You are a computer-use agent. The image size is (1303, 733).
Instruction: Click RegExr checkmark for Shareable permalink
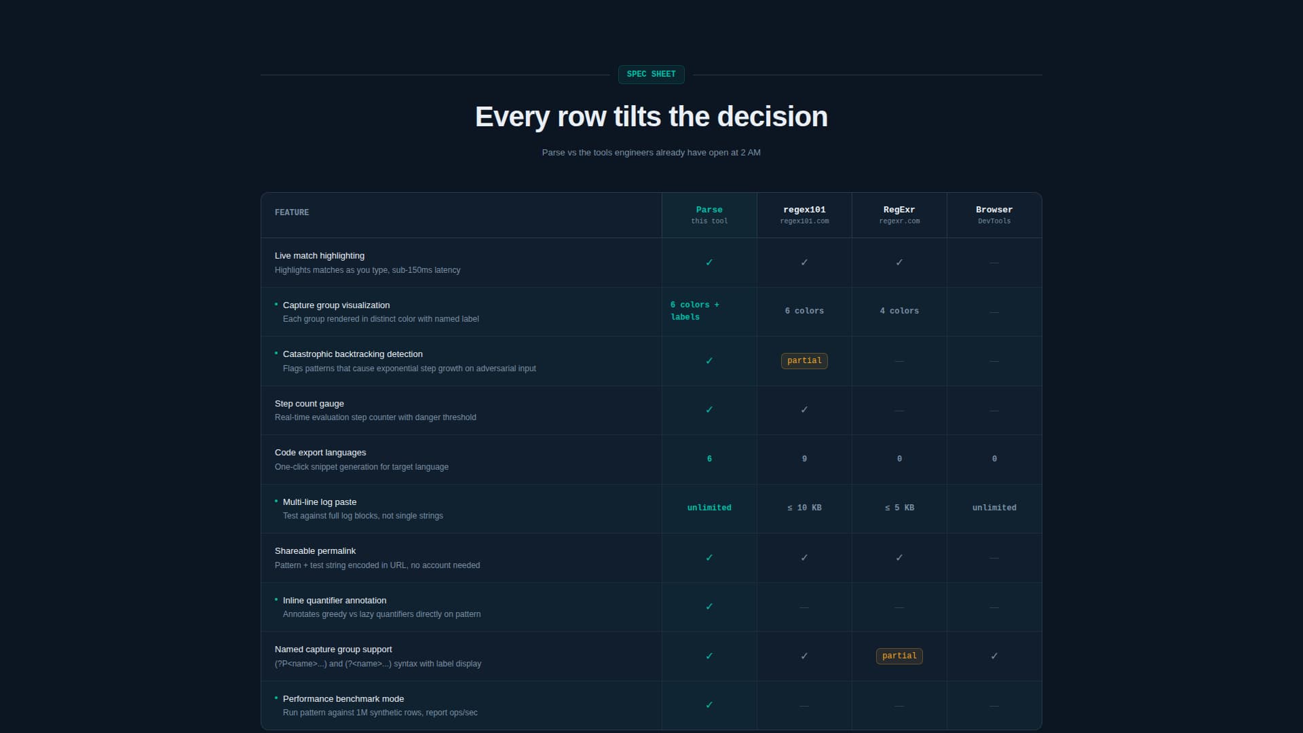point(899,558)
